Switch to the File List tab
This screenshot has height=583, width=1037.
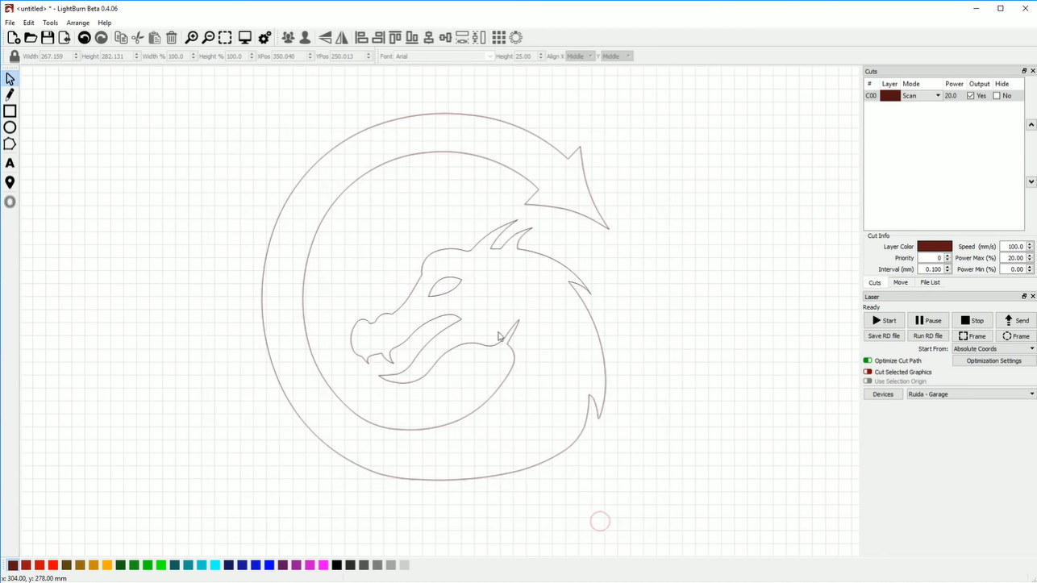931,282
